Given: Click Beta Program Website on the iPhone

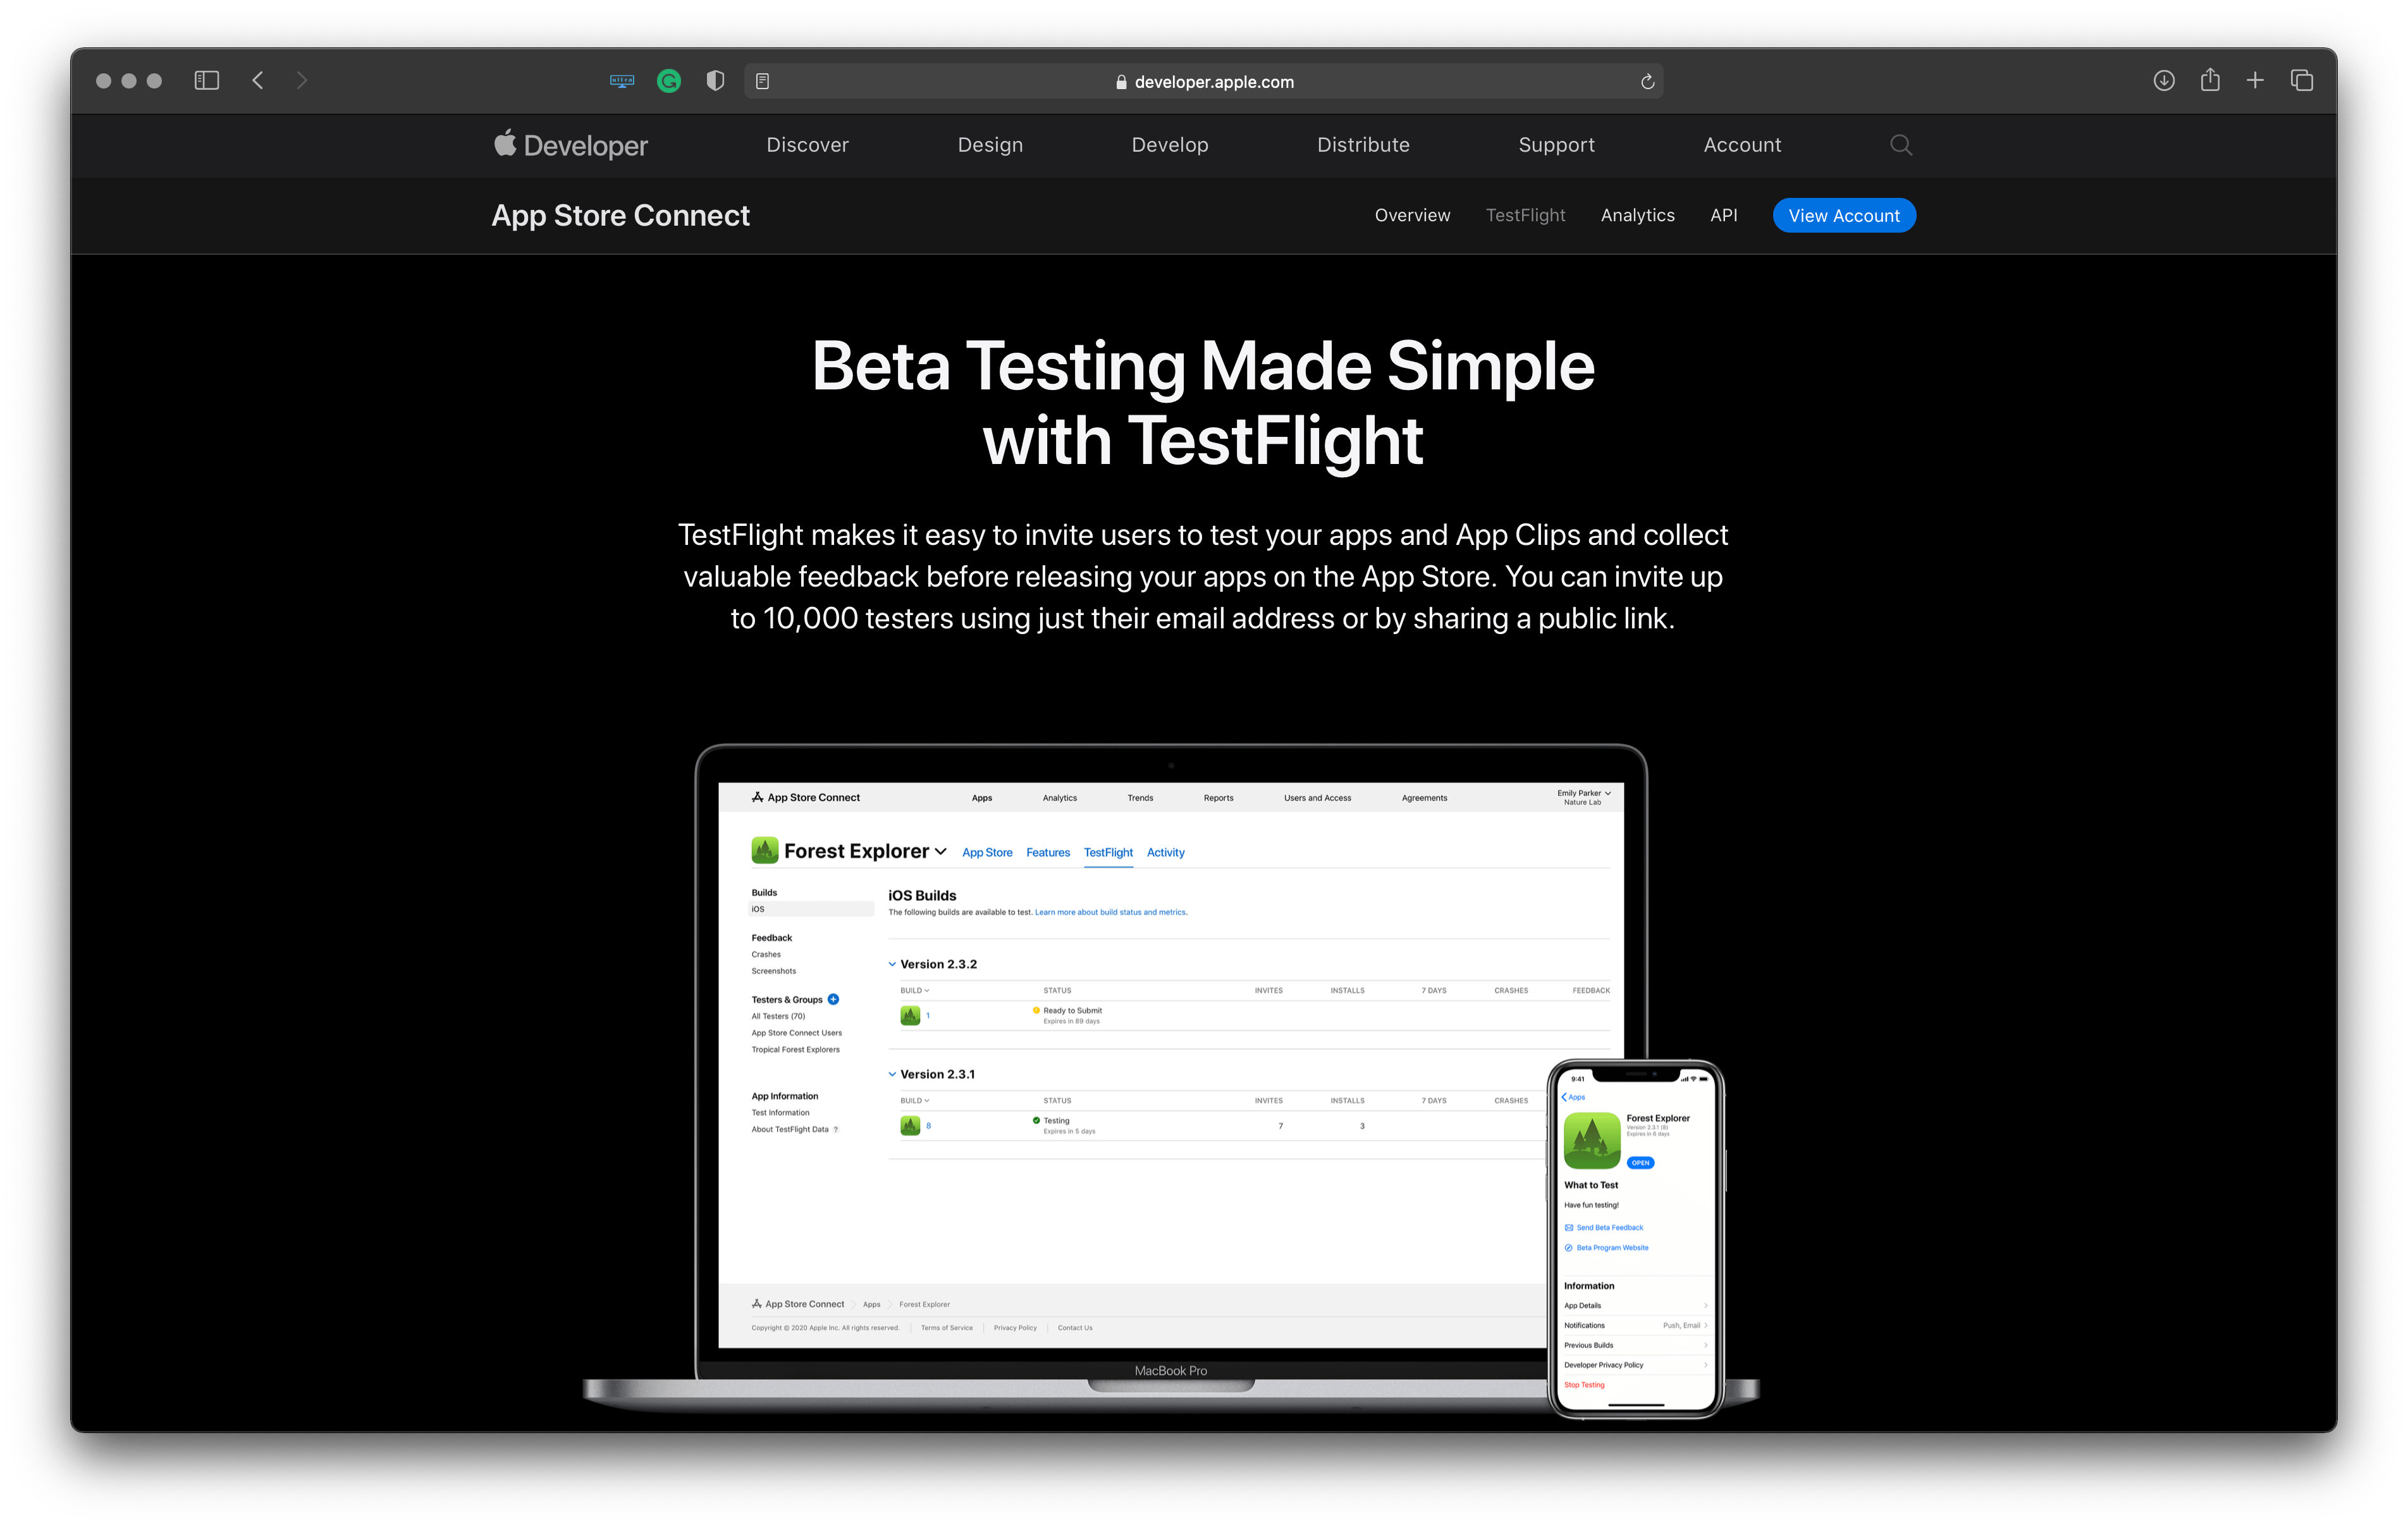Looking at the screenshot, I should pyautogui.click(x=1606, y=1247).
